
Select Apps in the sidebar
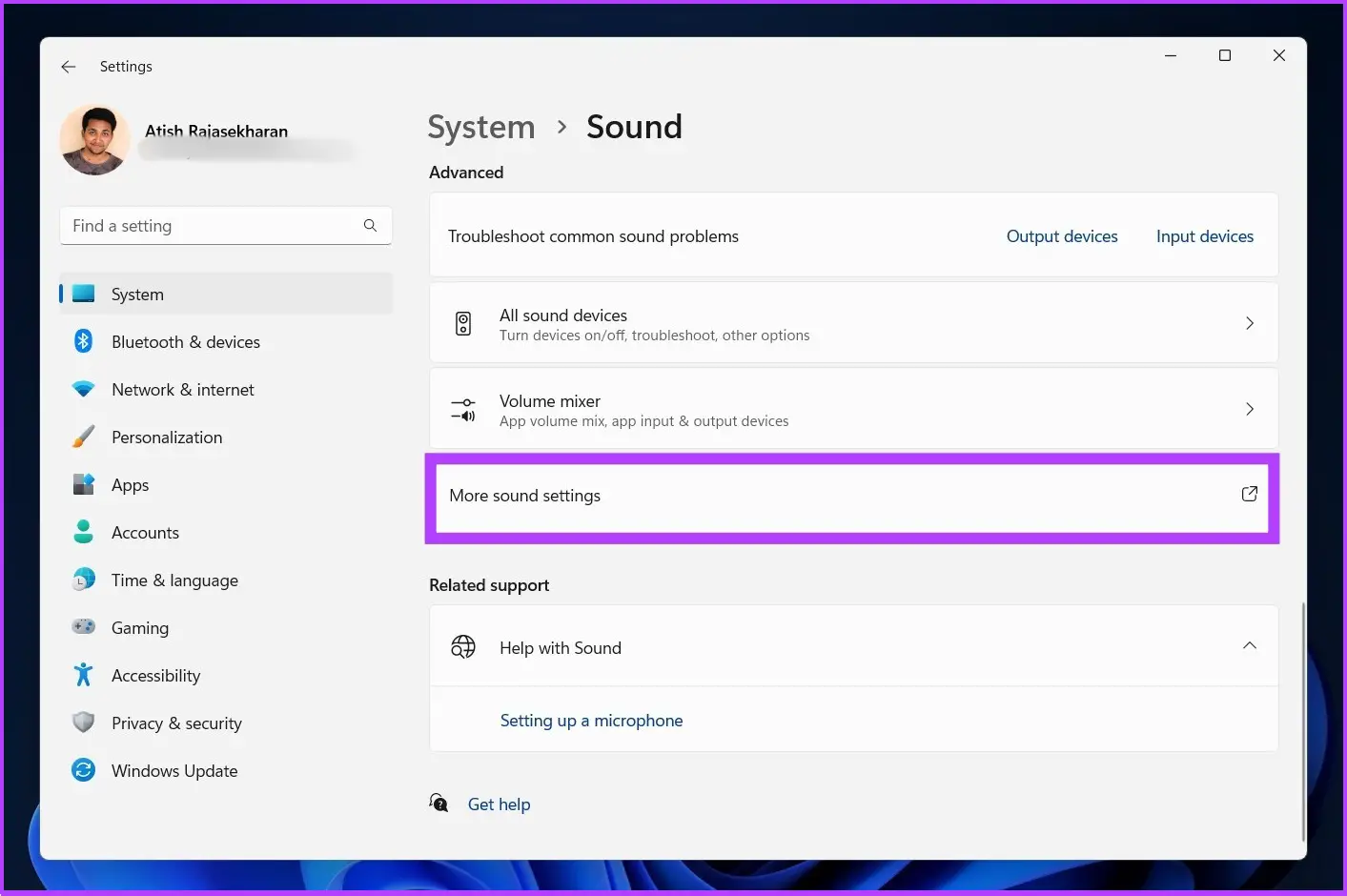pyautogui.click(x=131, y=485)
